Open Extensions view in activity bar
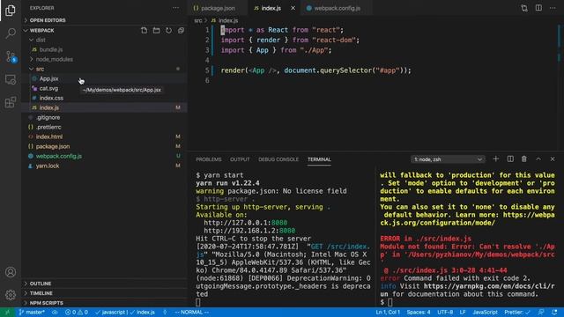Viewport: 564px width, 317px height. click(11, 102)
